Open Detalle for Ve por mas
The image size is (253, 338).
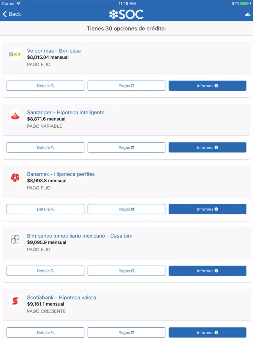coord(45,86)
